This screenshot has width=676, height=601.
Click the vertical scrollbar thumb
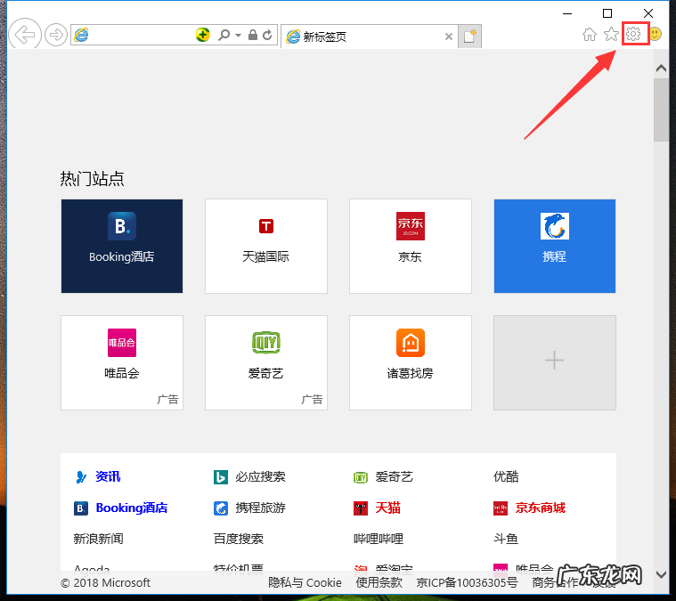[x=661, y=110]
